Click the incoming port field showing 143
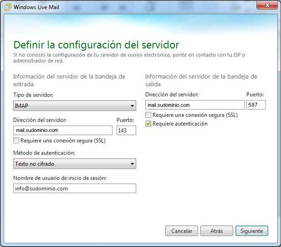 126,130
